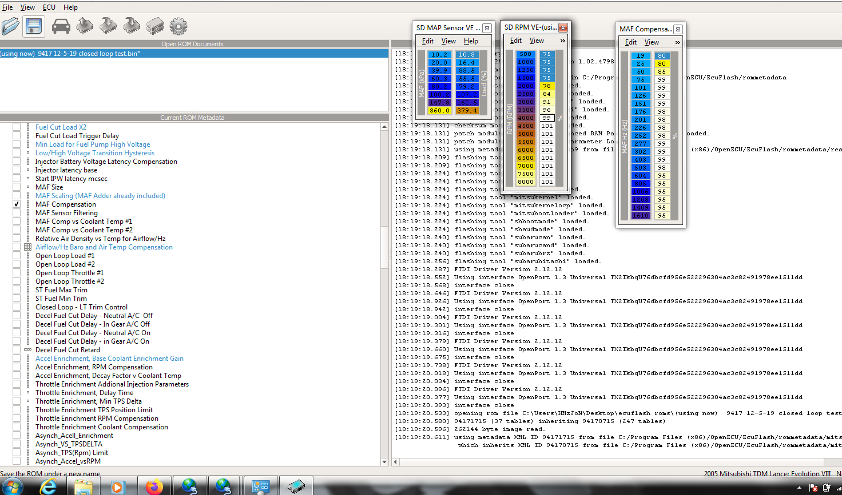Click the down arrow of the metadata list scrollbar
The width and height of the screenshot is (842, 495).
click(384, 461)
